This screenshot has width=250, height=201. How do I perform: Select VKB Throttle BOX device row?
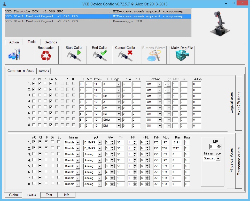pyautogui.click(x=98, y=11)
